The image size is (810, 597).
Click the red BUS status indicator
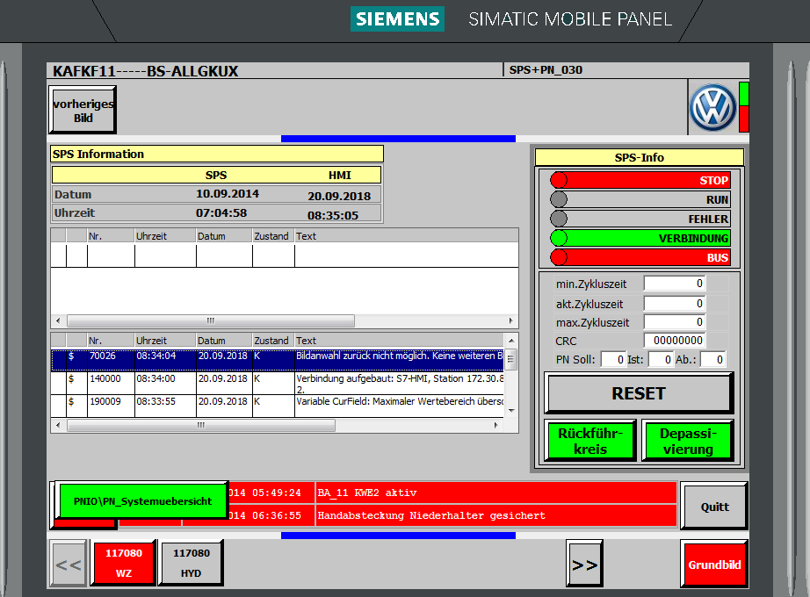tap(640, 257)
